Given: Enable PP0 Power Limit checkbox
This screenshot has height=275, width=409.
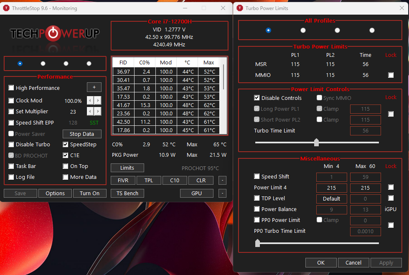Looking at the screenshot, I should click(x=257, y=220).
